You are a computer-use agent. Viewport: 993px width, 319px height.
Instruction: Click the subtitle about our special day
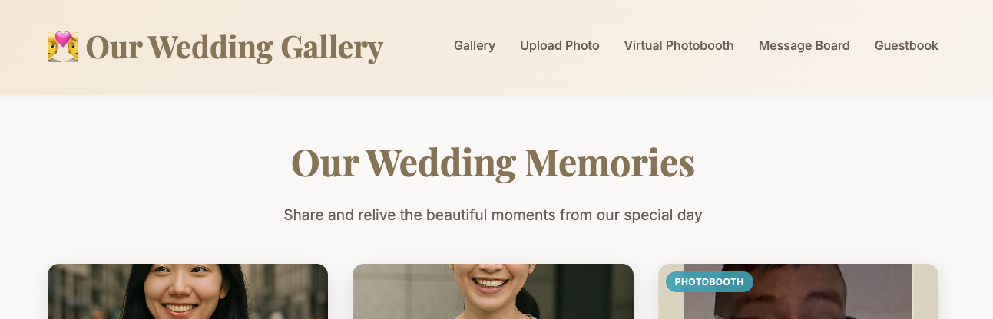click(x=493, y=215)
